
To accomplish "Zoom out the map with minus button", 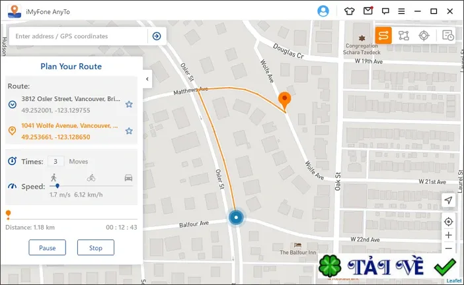I will 448,248.
